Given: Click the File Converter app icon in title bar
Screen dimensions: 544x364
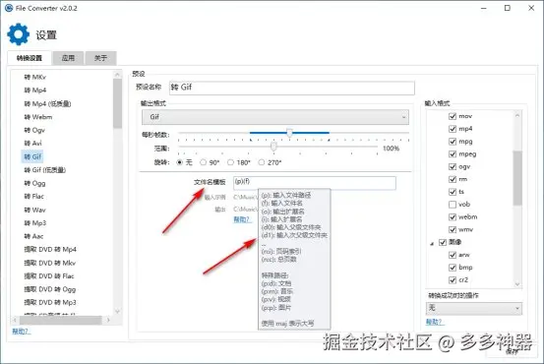Looking at the screenshot, I should [9, 8].
